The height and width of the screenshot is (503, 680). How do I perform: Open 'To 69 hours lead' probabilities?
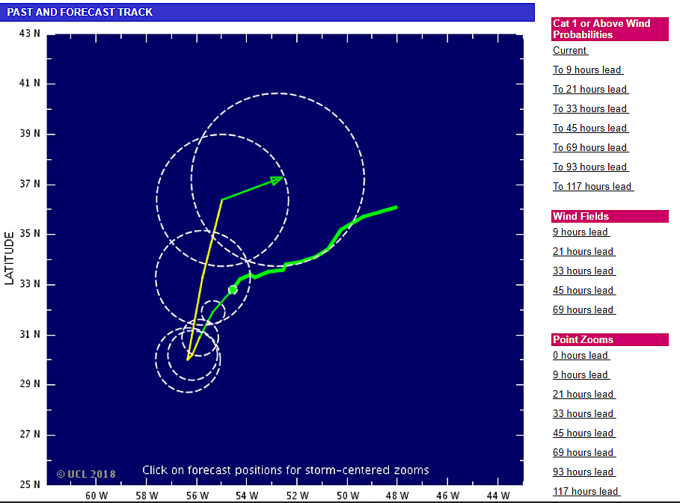(x=590, y=148)
